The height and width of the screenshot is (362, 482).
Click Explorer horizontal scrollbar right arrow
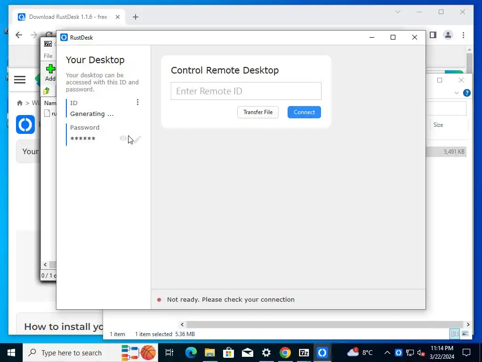(468, 324)
